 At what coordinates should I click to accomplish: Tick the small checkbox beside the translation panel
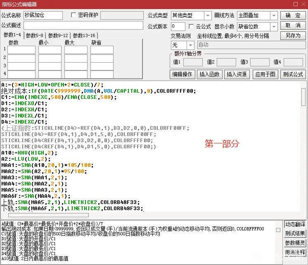click(278, 230)
